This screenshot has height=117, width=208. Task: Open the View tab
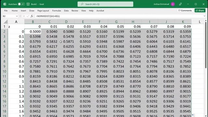[x=84, y=11]
